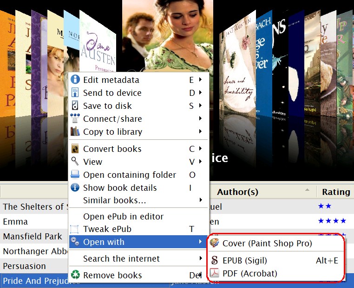
Task: Click the Connect/share network icon
Action: [x=75, y=119]
